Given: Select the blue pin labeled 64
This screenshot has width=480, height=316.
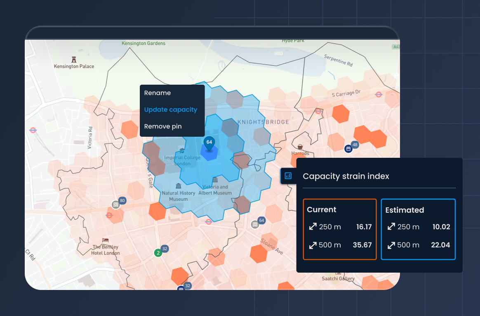Looking at the screenshot, I should coord(209,143).
